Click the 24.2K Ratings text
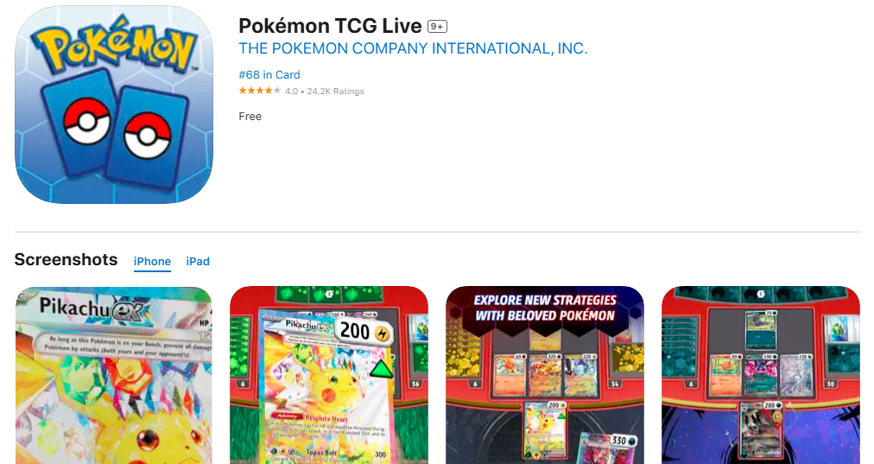The image size is (874, 464). click(336, 92)
